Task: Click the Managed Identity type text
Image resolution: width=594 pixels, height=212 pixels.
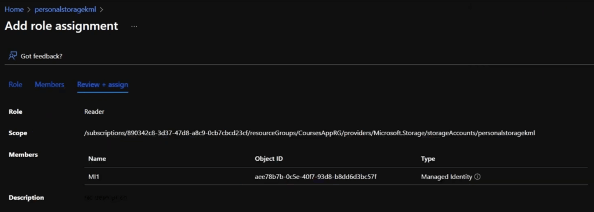Action: coord(447,177)
